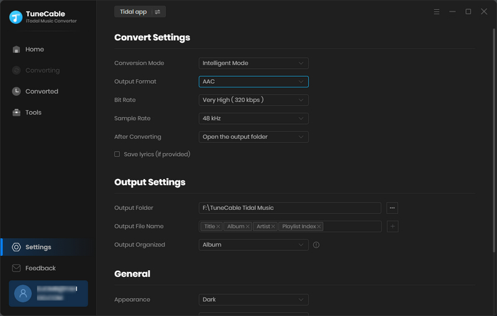Image resolution: width=497 pixels, height=316 pixels.
Task: Click the Convert Settings heading
Action: click(x=152, y=37)
